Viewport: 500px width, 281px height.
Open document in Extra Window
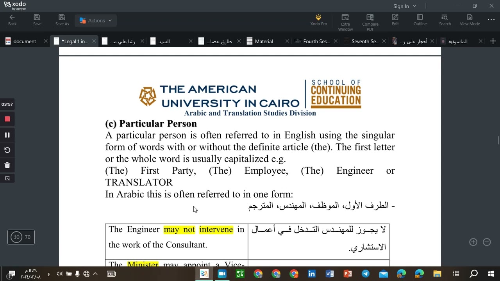pos(345,23)
